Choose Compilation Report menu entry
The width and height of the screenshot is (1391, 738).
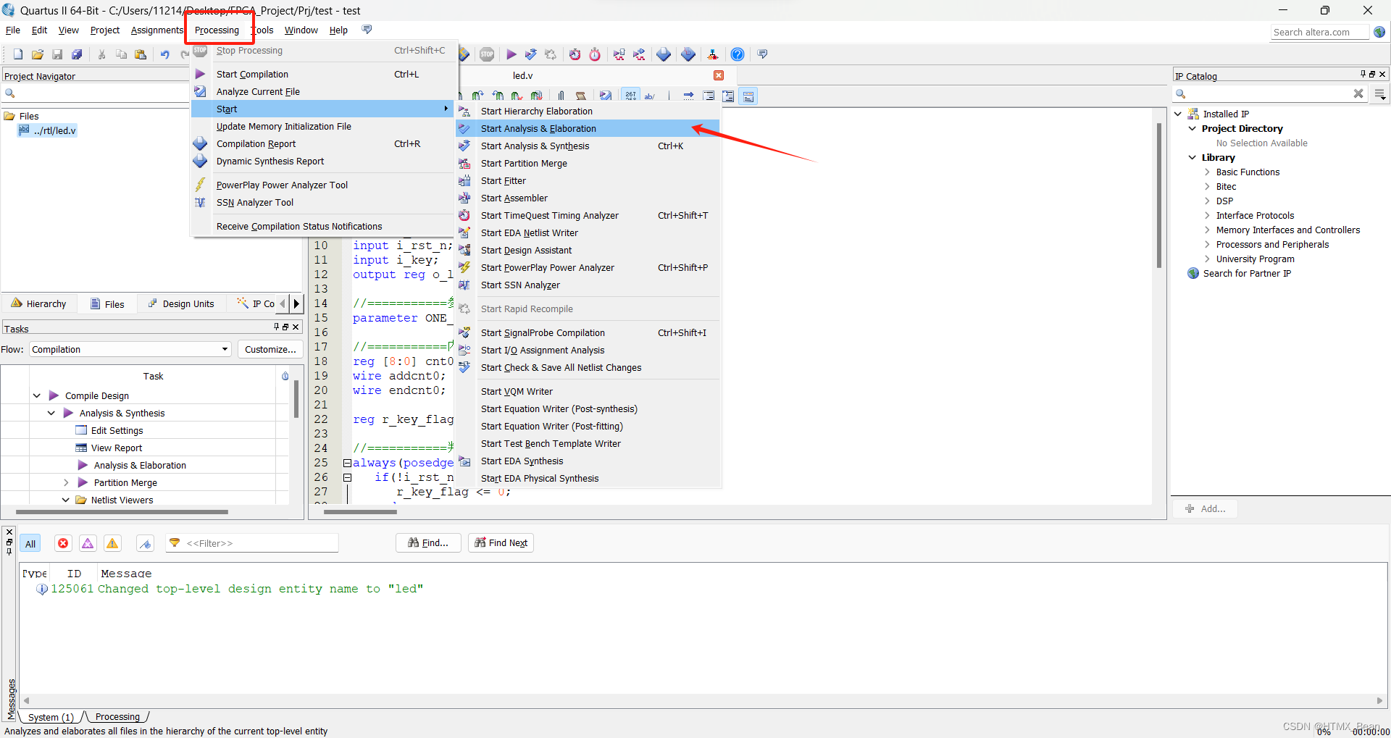pyautogui.click(x=322, y=143)
